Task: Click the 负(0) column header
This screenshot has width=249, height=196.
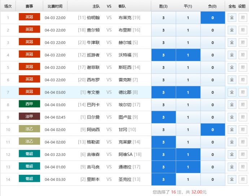Action: tap(213, 6)
